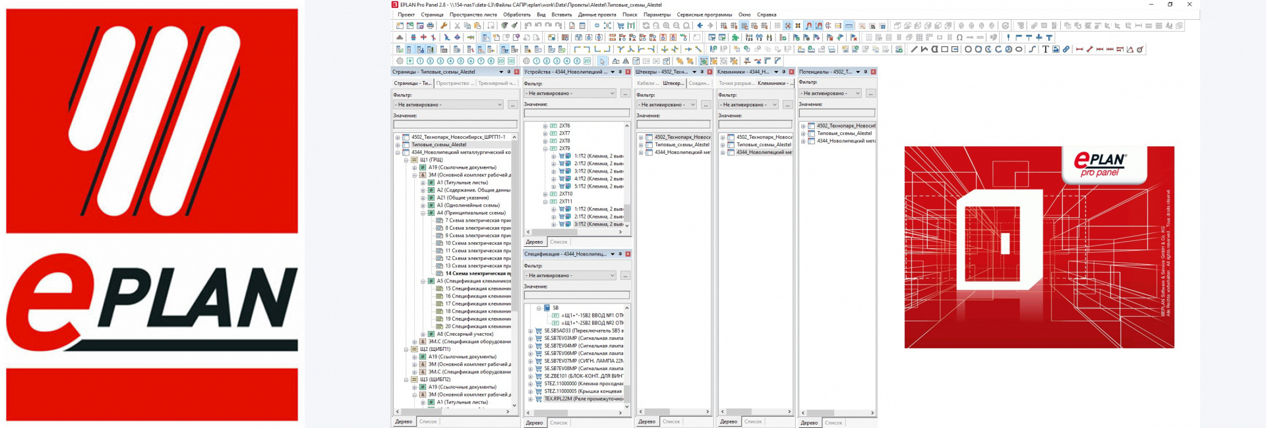Click the Значение field in Страницы panel
Screen dimensions: 1266x428
456,124
